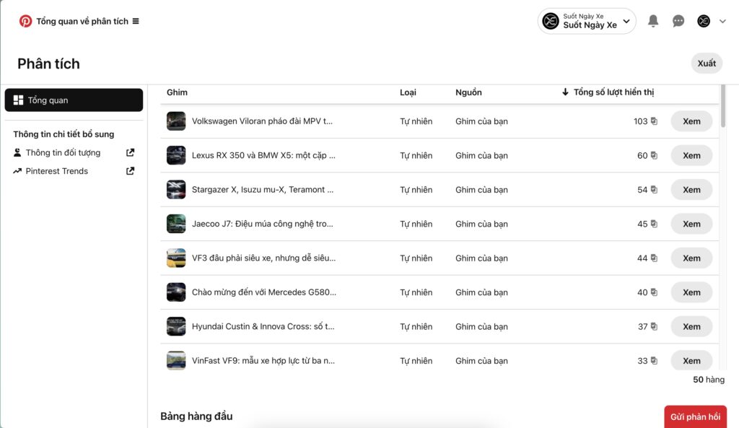
Task: Select Tổng quan in the sidebar
Action: tap(74, 100)
